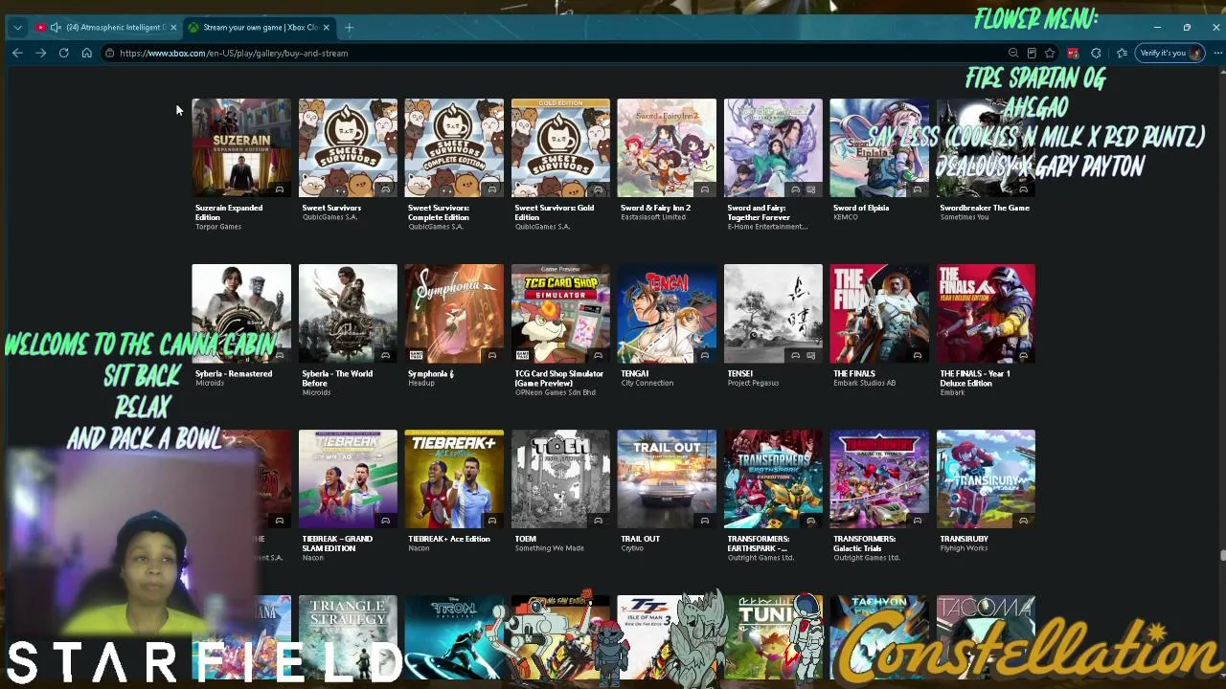
Task: Click the Verify it's you profile button
Action: 1169,54
